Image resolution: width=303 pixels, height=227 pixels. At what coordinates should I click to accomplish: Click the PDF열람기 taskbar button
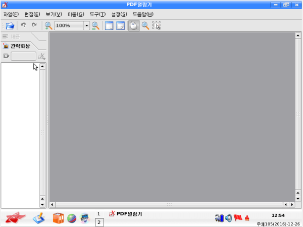click(x=126, y=214)
